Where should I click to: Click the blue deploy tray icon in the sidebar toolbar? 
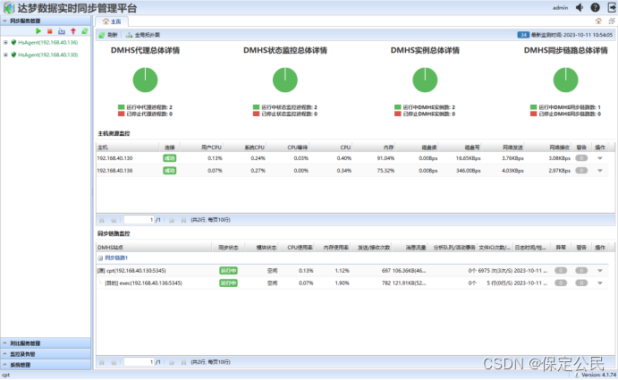tap(62, 31)
